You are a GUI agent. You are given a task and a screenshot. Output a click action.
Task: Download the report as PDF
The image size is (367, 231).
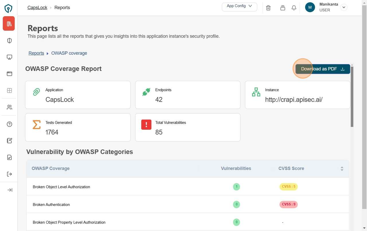(323, 69)
